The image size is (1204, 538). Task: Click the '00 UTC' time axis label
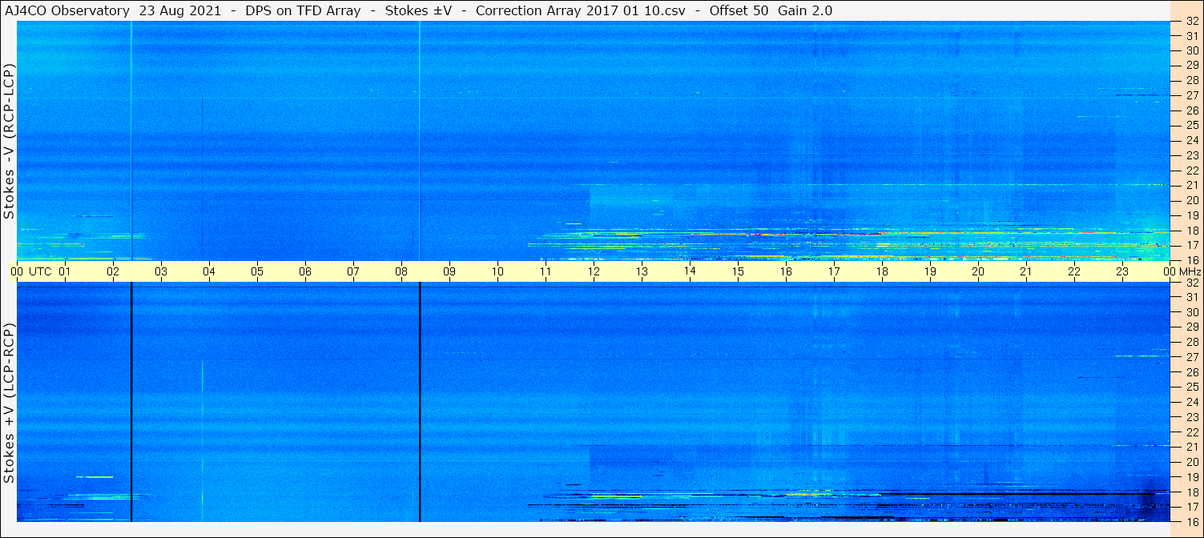point(31,271)
